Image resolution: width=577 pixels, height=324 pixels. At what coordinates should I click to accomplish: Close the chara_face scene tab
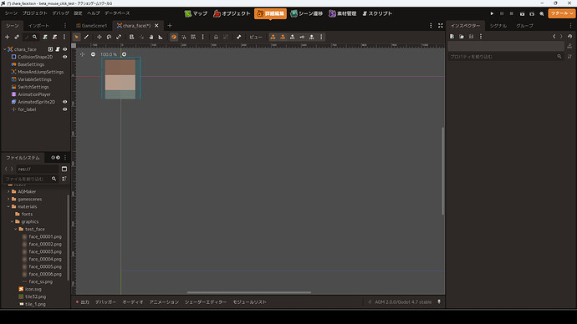156,26
